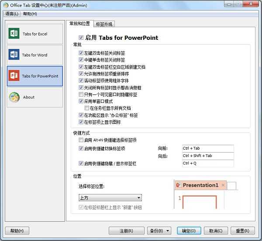This screenshot has width=262, height=241.
Task: Click the PowerPoint icon on Presentation1 preview tab
Action: click(179, 185)
